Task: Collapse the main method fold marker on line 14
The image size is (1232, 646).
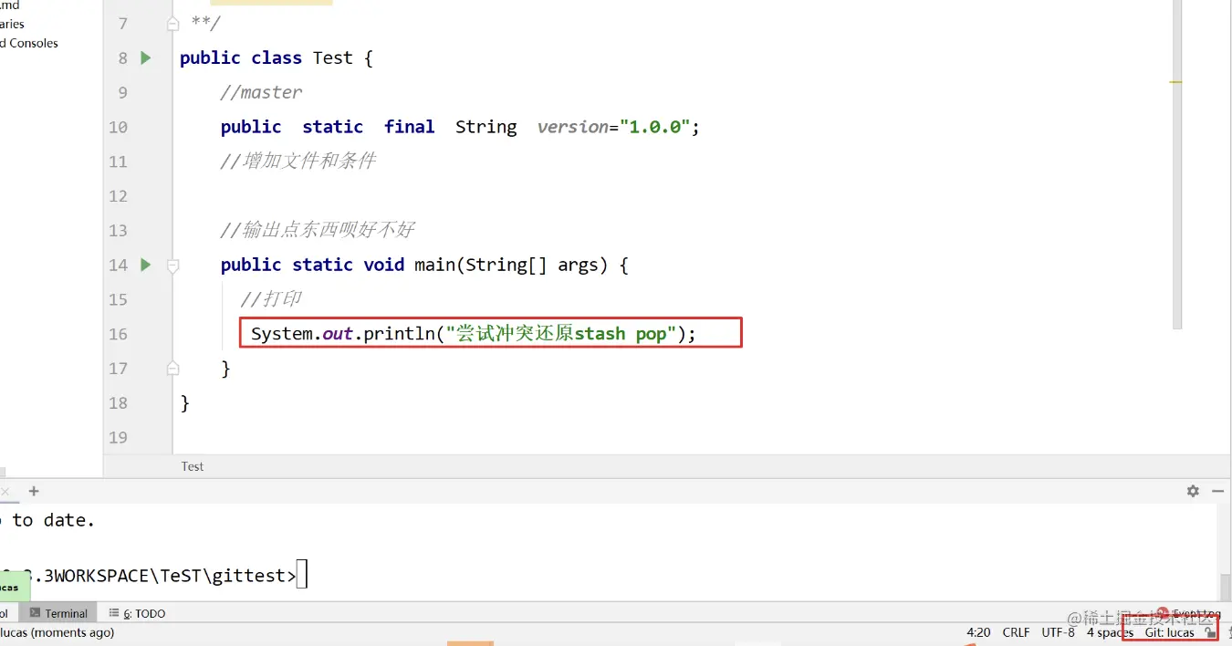Action: [x=172, y=266]
